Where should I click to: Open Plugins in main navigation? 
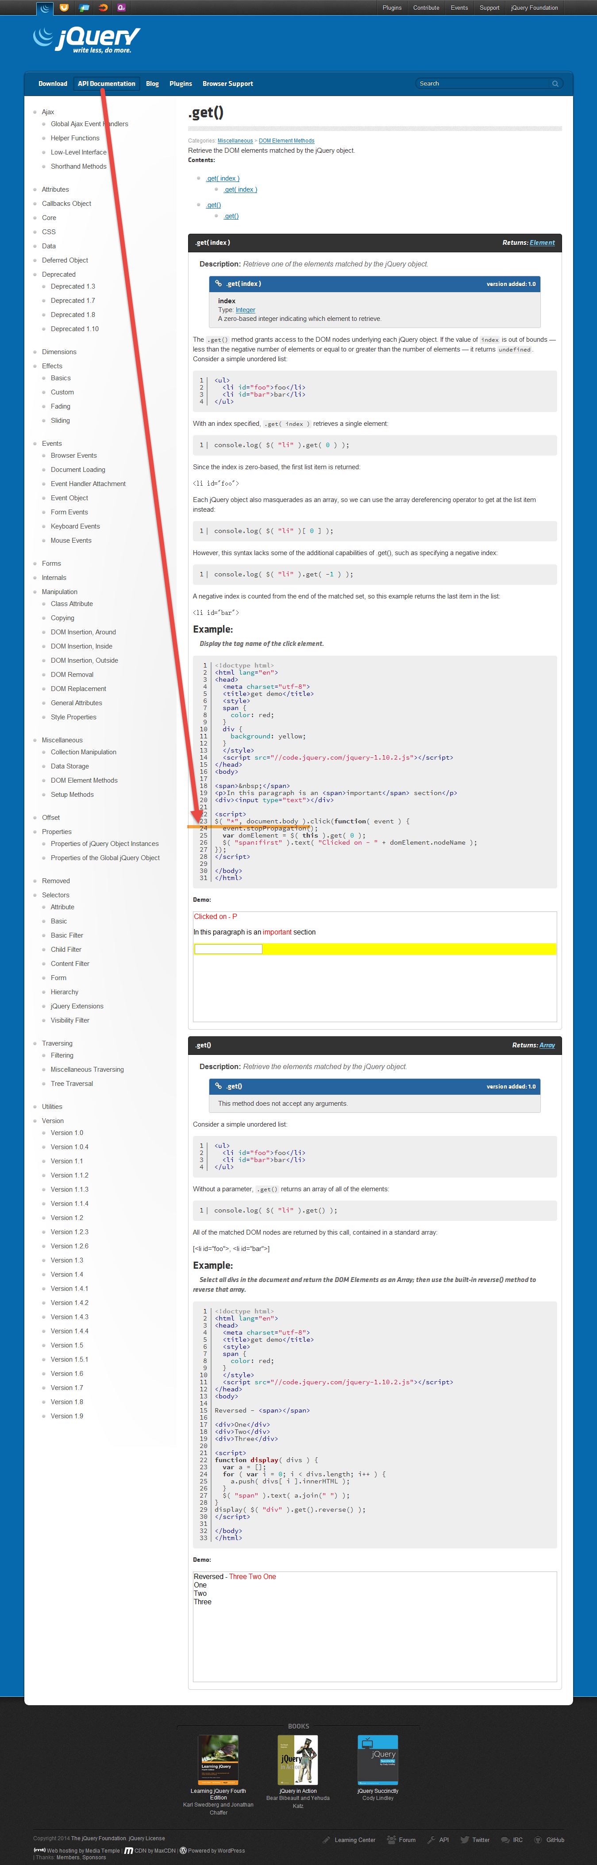coord(181,84)
